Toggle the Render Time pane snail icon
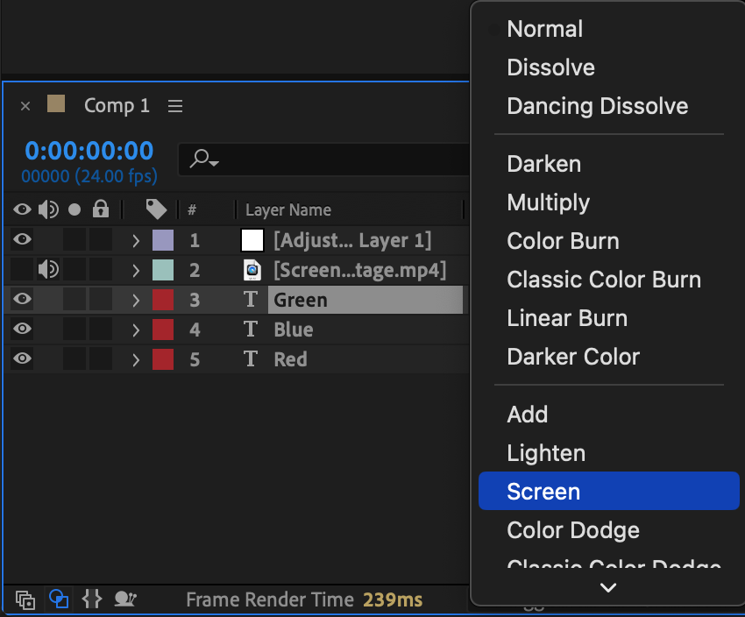The width and height of the screenshot is (745, 617). click(125, 599)
